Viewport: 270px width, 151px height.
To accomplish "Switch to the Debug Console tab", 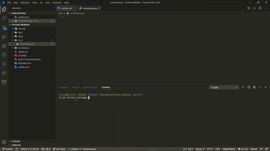I will 90,88.
